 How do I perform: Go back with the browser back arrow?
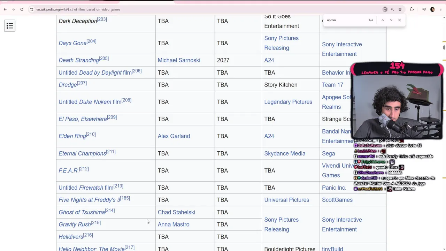click(5, 9)
